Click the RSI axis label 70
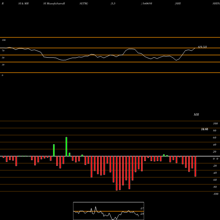 [x=3, y=51]
